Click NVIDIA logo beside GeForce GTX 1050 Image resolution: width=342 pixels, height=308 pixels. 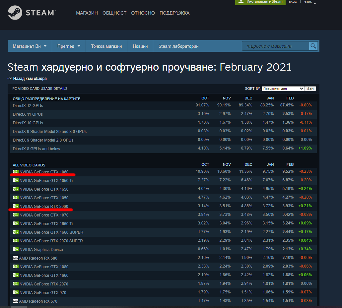[16, 198]
